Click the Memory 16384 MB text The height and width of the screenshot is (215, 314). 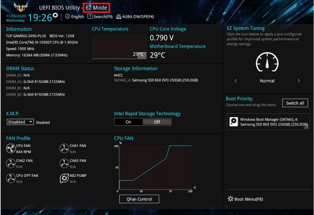[37, 55]
